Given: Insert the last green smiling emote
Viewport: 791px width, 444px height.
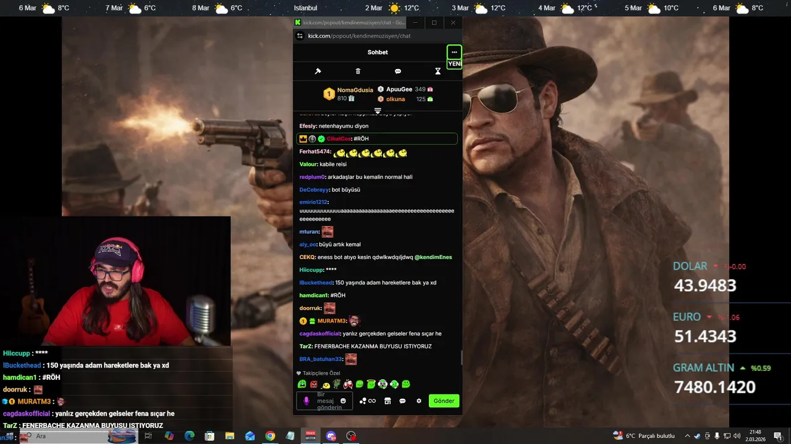Looking at the screenshot, I should pos(405,384).
